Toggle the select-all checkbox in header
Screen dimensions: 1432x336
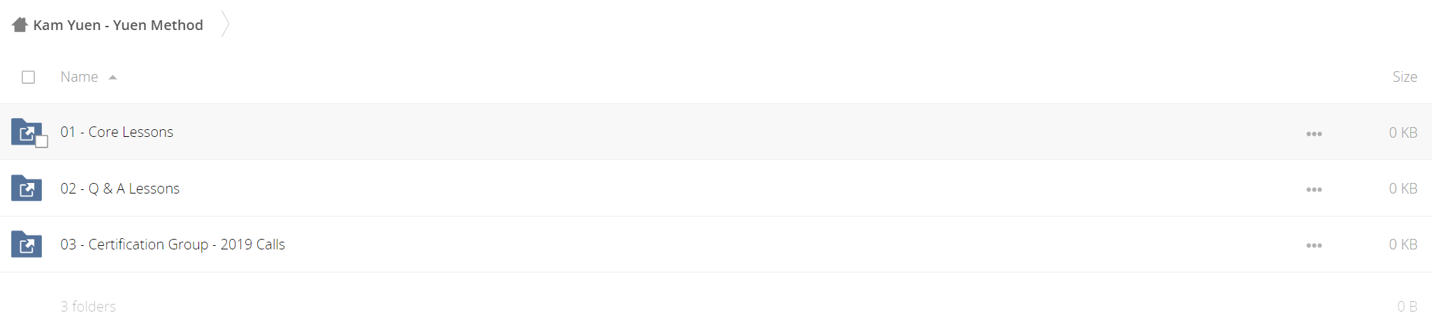pos(28,77)
